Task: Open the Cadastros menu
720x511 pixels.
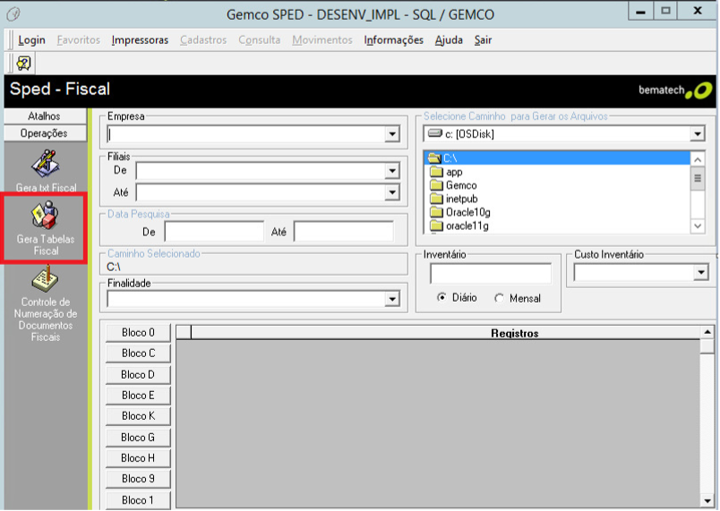Action: 203,40
